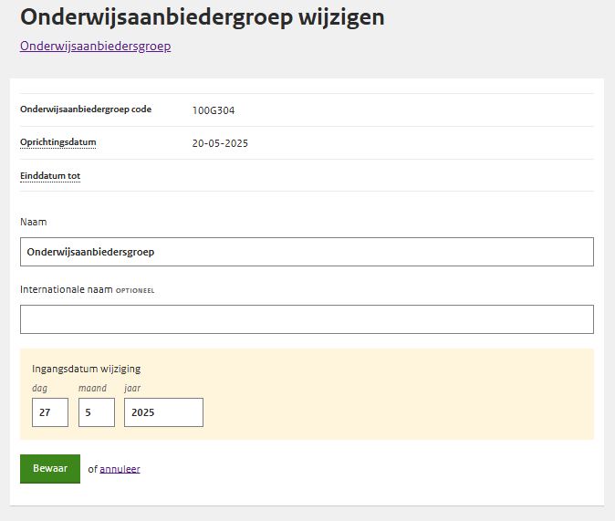Open the Onderwijsaanbiedersgroep breadcrumb link
Viewport: 615px width, 521px height.
click(95, 47)
